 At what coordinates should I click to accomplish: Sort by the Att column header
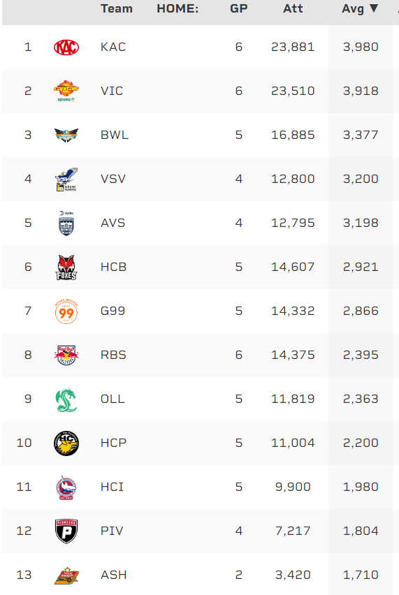[293, 8]
